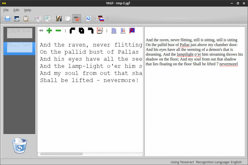This screenshot has width=248, height=165.
Task: Select the first page thumbnail
Action: [x=20, y=33]
